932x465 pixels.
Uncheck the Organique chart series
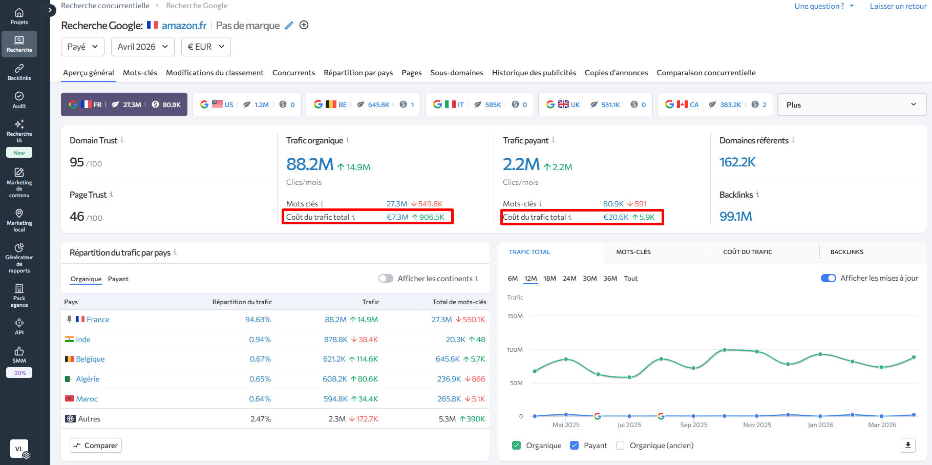point(517,446)
